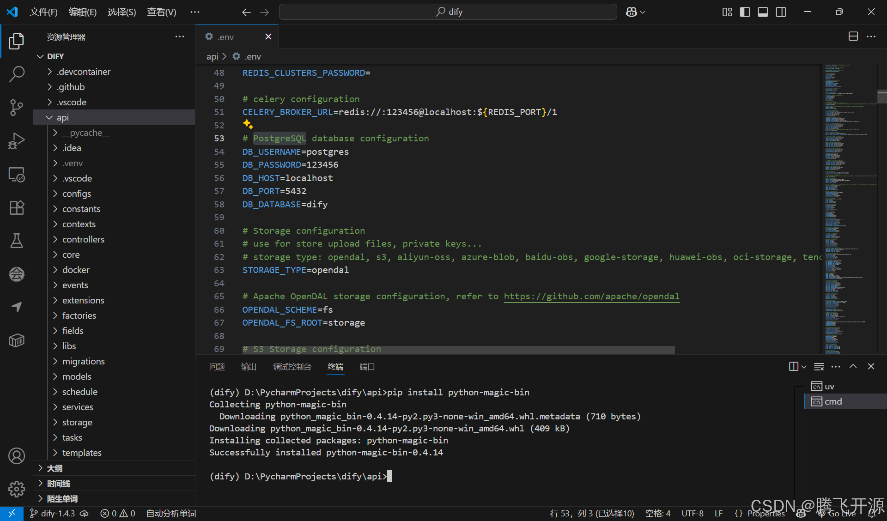Image resolution: width=887 pixels, height=521 pixels.
Task: Open Source Control view icon
Action: coord(17,107)
